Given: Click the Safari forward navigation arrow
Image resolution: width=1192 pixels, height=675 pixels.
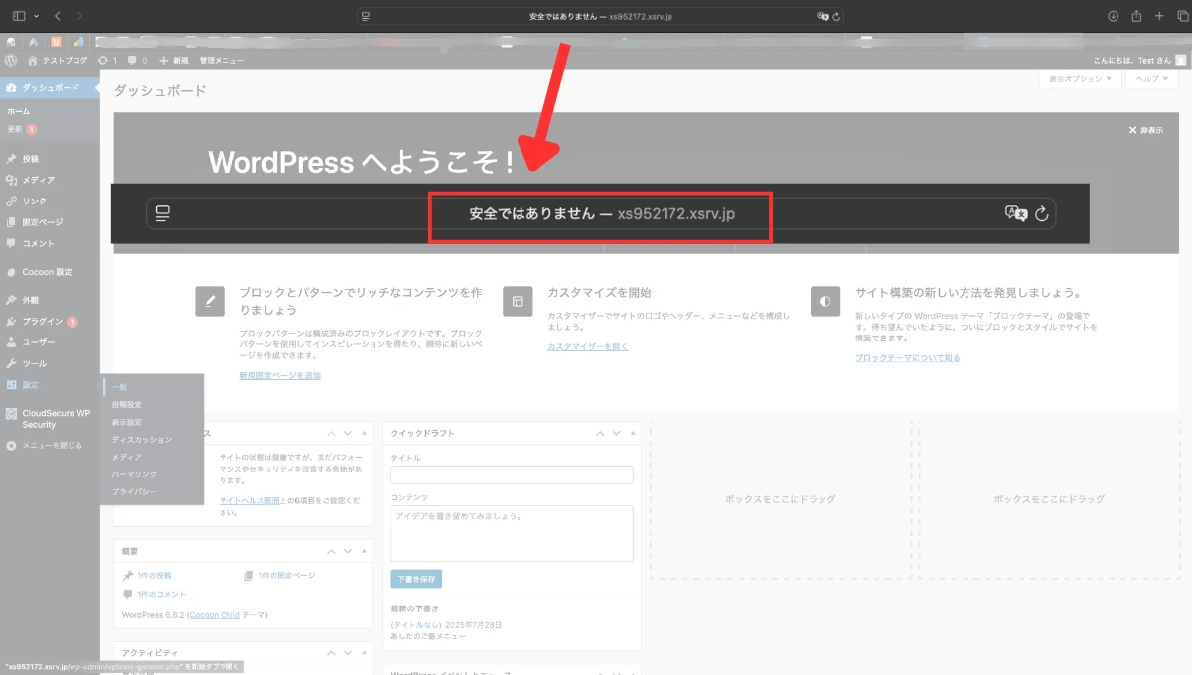Looking at the screenshot, I should (x=79, y=16).
